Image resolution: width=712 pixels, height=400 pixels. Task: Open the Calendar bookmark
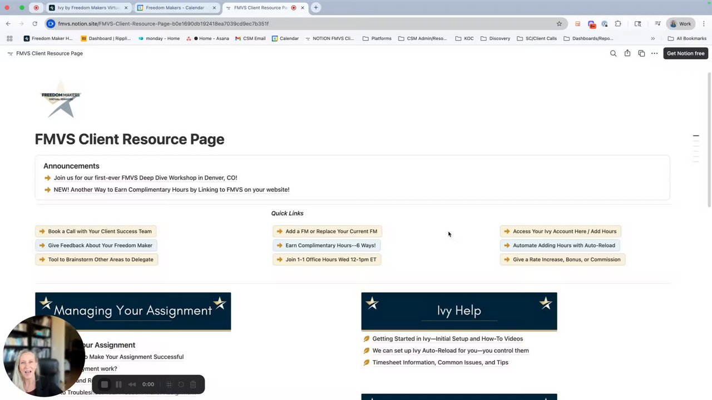[285, 38]
